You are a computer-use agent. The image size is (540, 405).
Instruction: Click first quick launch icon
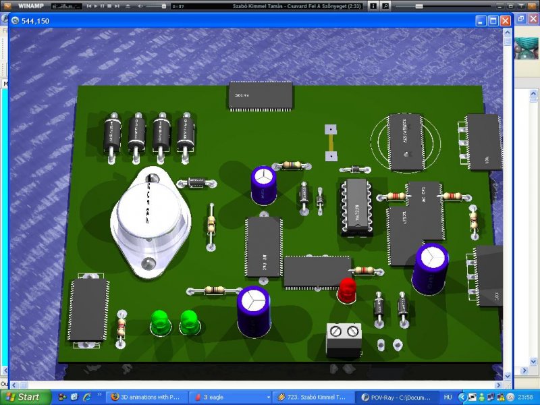(62, 397)
